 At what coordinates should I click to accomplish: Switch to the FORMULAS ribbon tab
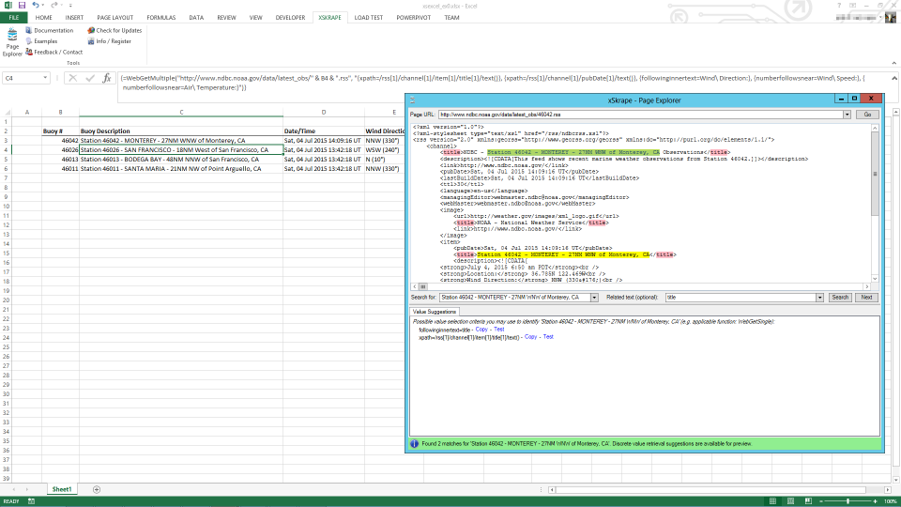(x=160, y=18)
